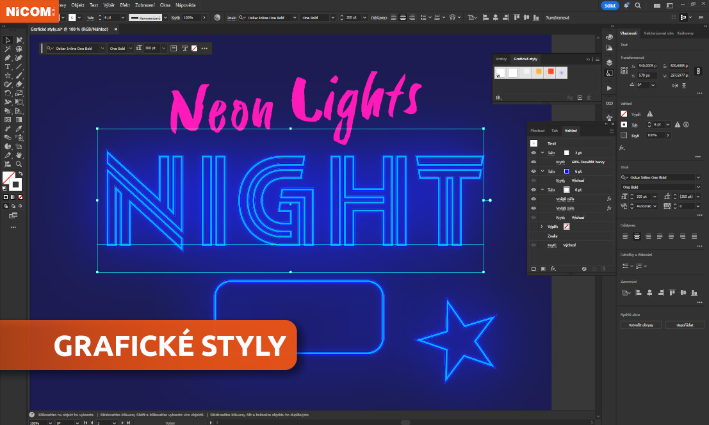Open stroke weight dropdown in Properties Vzhled
This screenshot has width=709, height=425.
click(x=668, y=124)
